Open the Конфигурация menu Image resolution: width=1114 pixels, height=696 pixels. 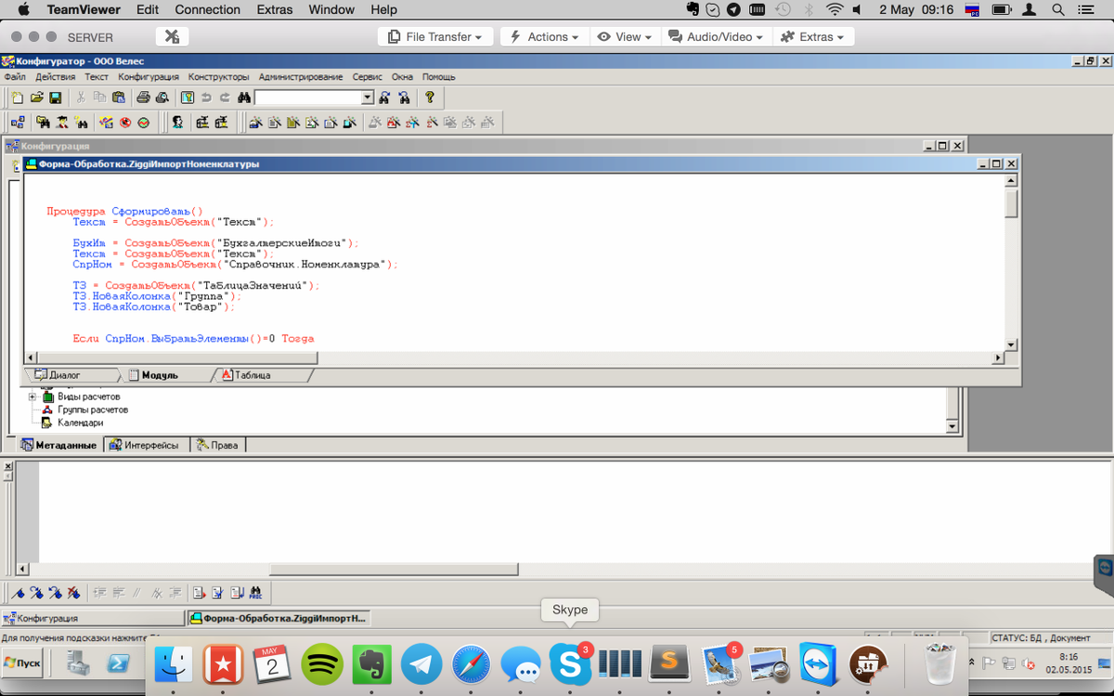pos(149,76)
